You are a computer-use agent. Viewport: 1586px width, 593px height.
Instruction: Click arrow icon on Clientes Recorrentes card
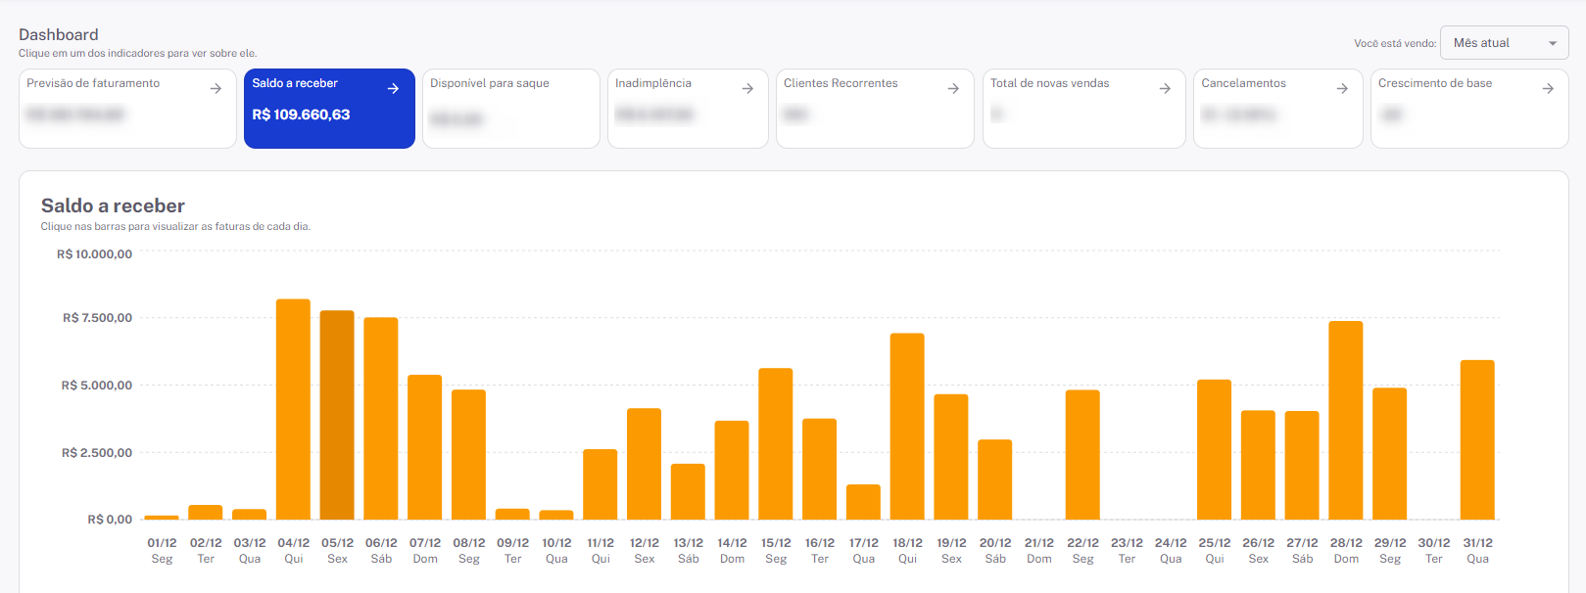click(953, 88)
